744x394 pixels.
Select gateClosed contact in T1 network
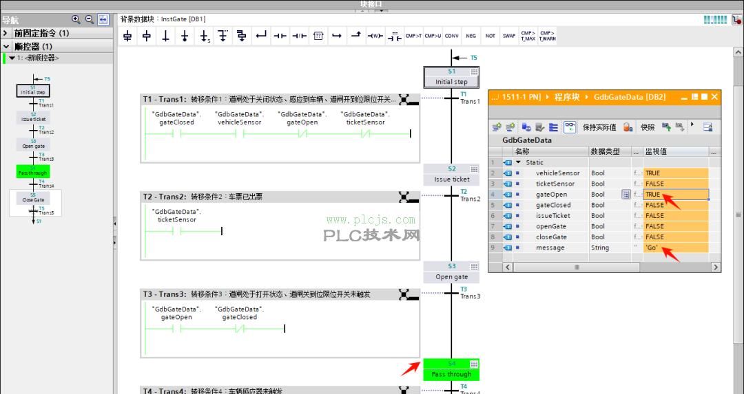pos(176,134)
